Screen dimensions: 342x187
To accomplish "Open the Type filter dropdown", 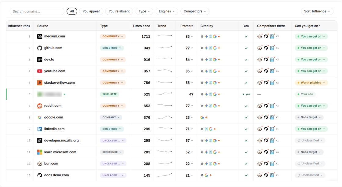I will click(144, 11).
